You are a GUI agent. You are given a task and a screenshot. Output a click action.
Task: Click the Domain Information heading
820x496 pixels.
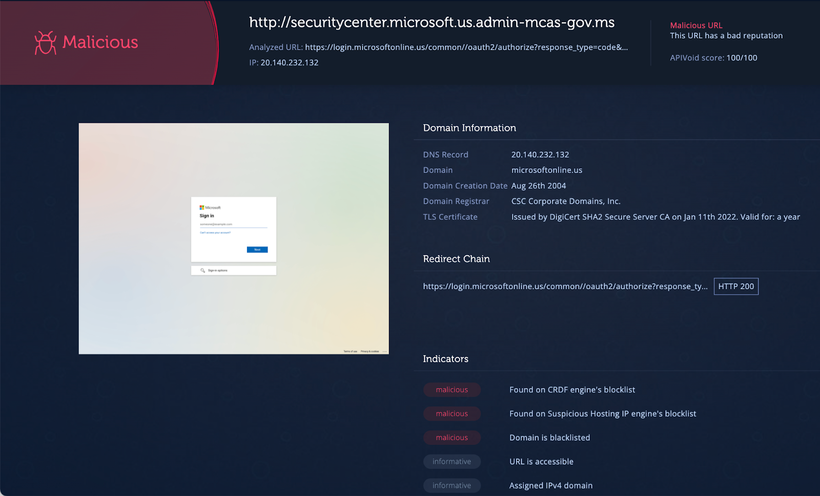point(469,128)
